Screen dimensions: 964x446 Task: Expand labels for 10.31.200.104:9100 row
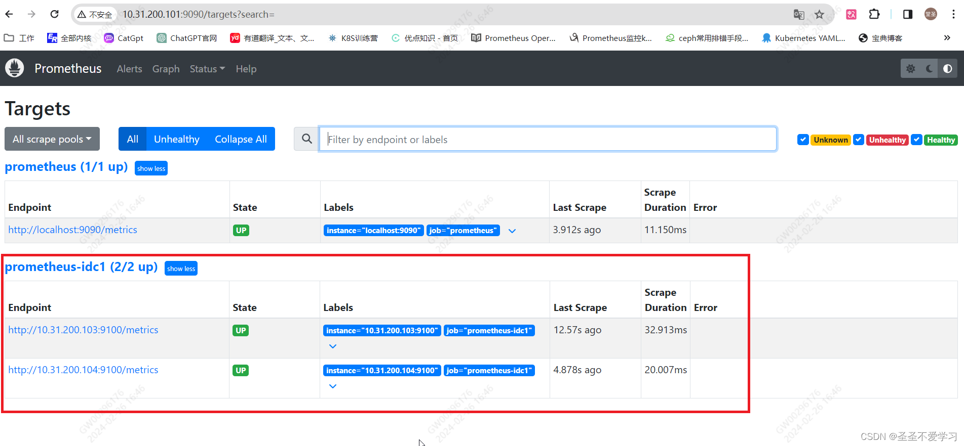(333, 386)
